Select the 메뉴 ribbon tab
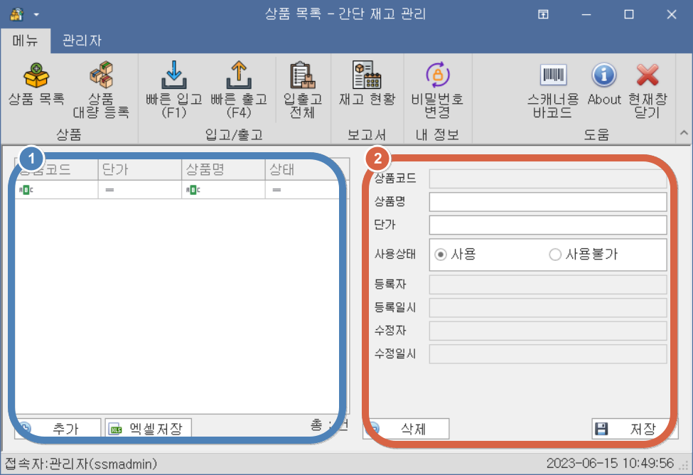This screenshot has height=475, width=693. point(26,41)
